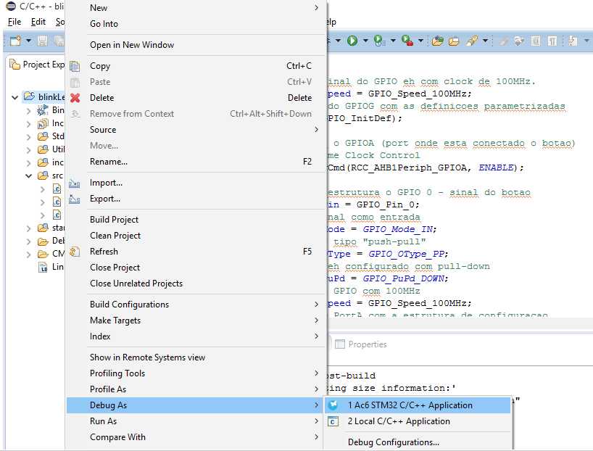Switch to the Properties tab
The width and height of the screenshot is (593, 451).
tap(367, 344)
